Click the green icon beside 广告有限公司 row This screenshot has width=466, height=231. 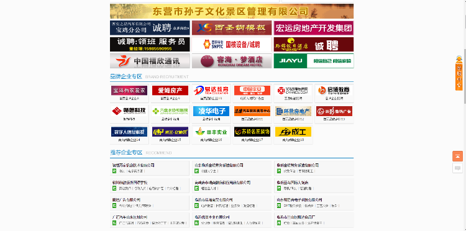coord(114,206)
